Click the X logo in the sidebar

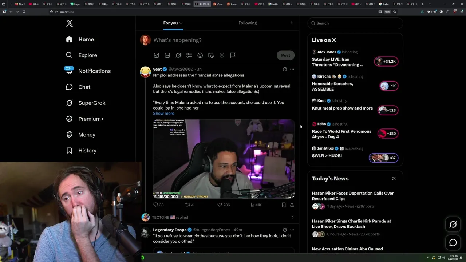point(70,23)
